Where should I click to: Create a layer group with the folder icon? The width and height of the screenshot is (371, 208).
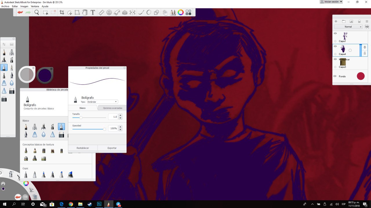click(344, 21)
